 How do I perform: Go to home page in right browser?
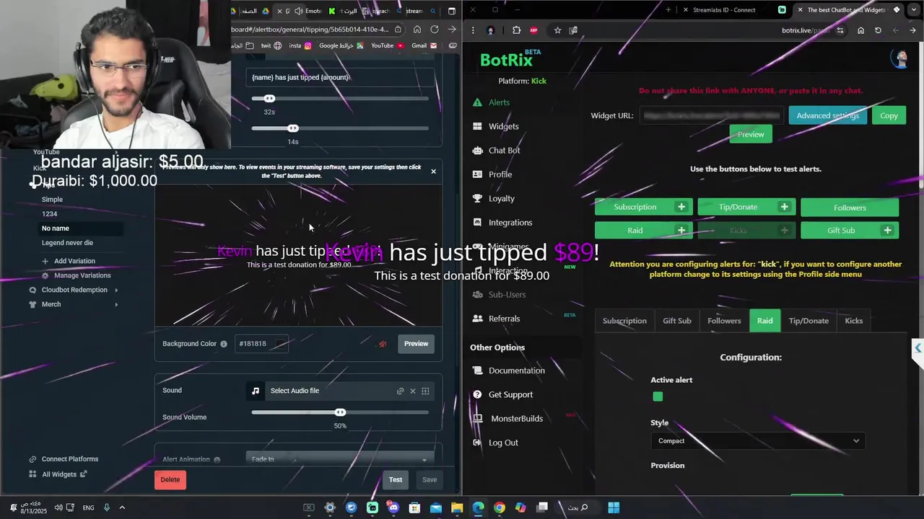tap(860, 30)
